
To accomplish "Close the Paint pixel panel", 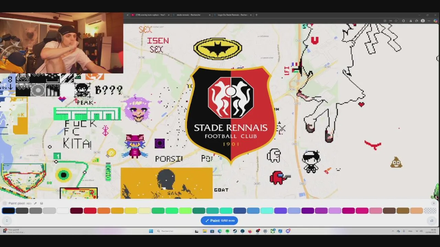I will [x=433, y=203].
